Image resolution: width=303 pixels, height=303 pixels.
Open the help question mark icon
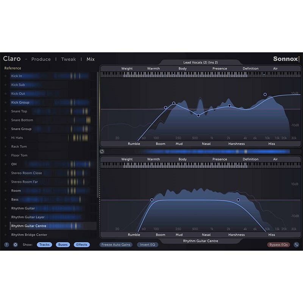click(x=6, y=245)
